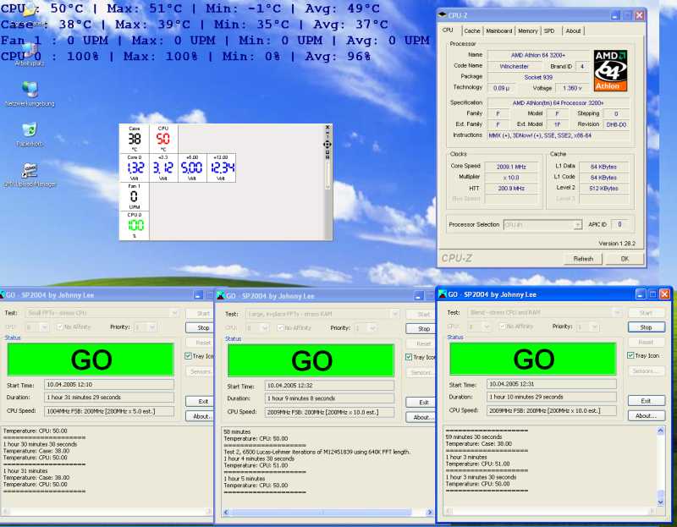Toggle Tray Icon in the Small FFTs window
Viewport: 677px width, 527px height.
pos(188,356)
